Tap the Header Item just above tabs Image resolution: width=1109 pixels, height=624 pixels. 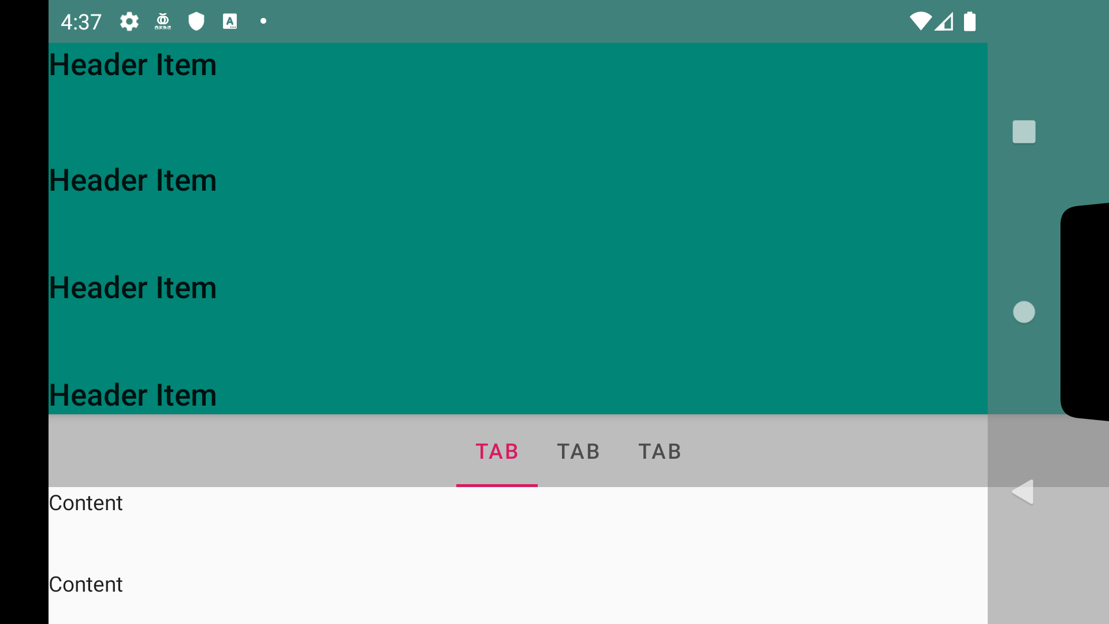pyautogui.click(x=133, y=395)
